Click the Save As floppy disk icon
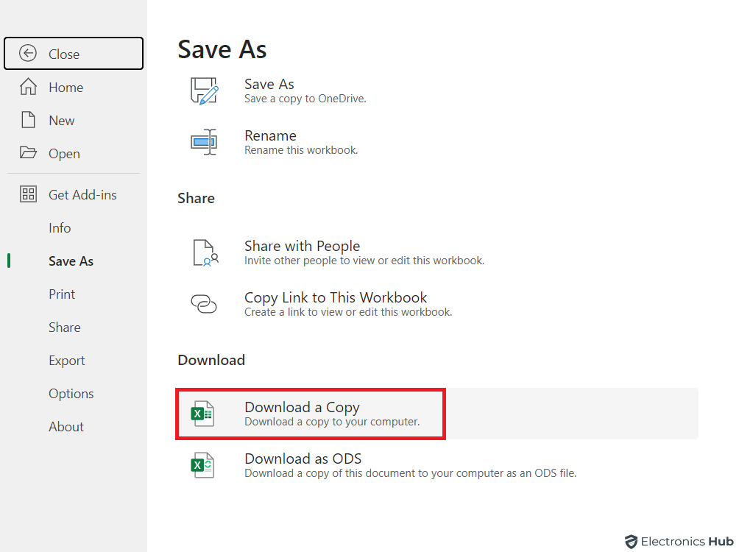The image size is (739, 552). click(x=204, y=91)
